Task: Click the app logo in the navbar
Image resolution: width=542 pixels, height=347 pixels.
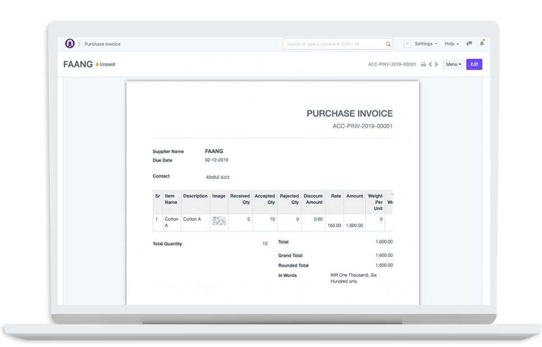Action: click(x=70, y=43)
